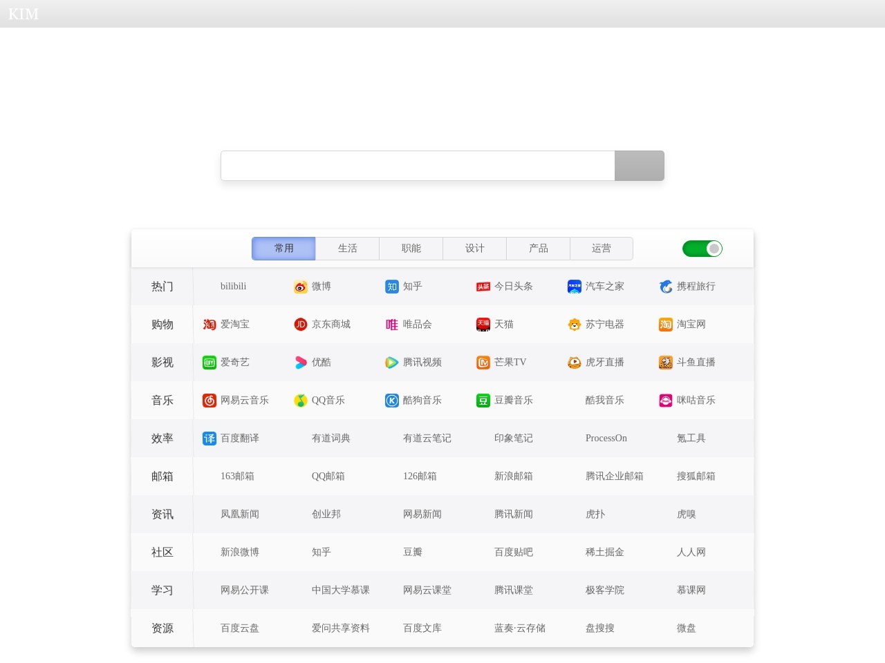Click the 咪咕音乐 pink icon
Image resolution: width=885 pixels, height=663 pixels.
666,401
